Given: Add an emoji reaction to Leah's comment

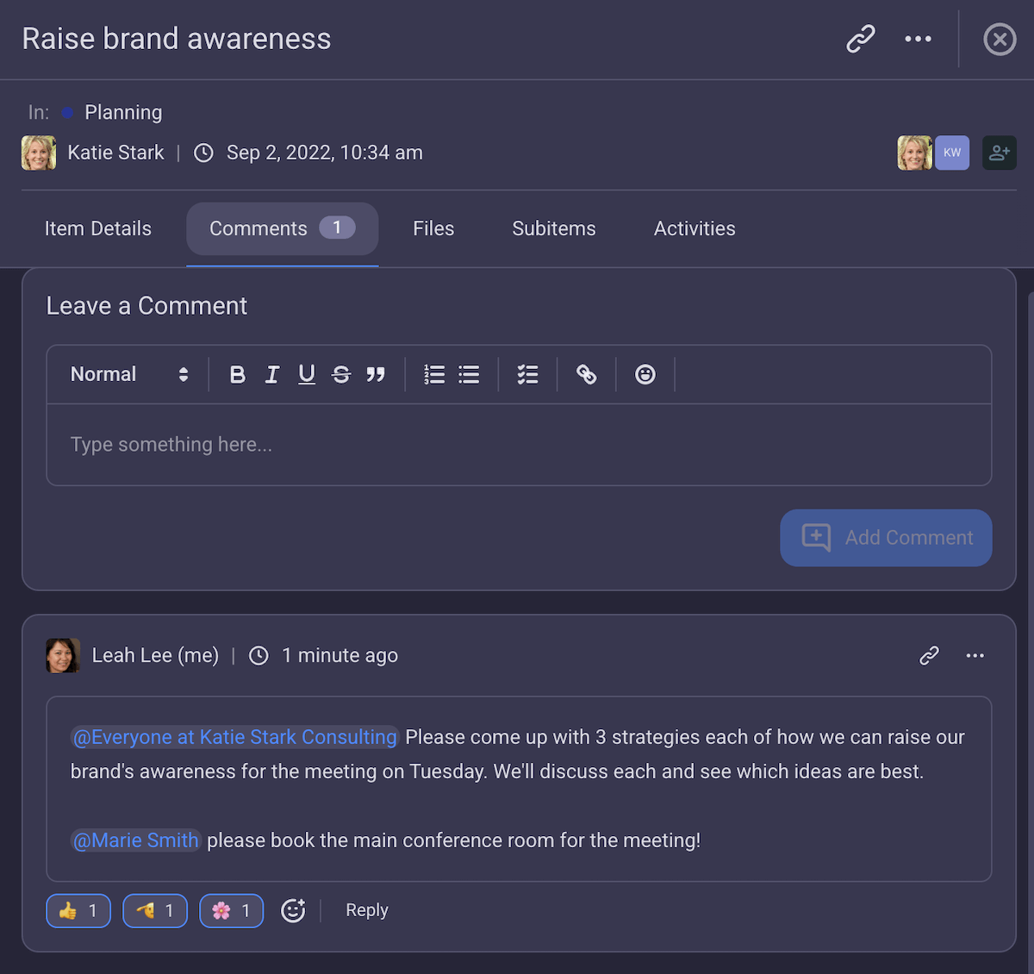Looking at the screenshot, I should pos(293,910).
